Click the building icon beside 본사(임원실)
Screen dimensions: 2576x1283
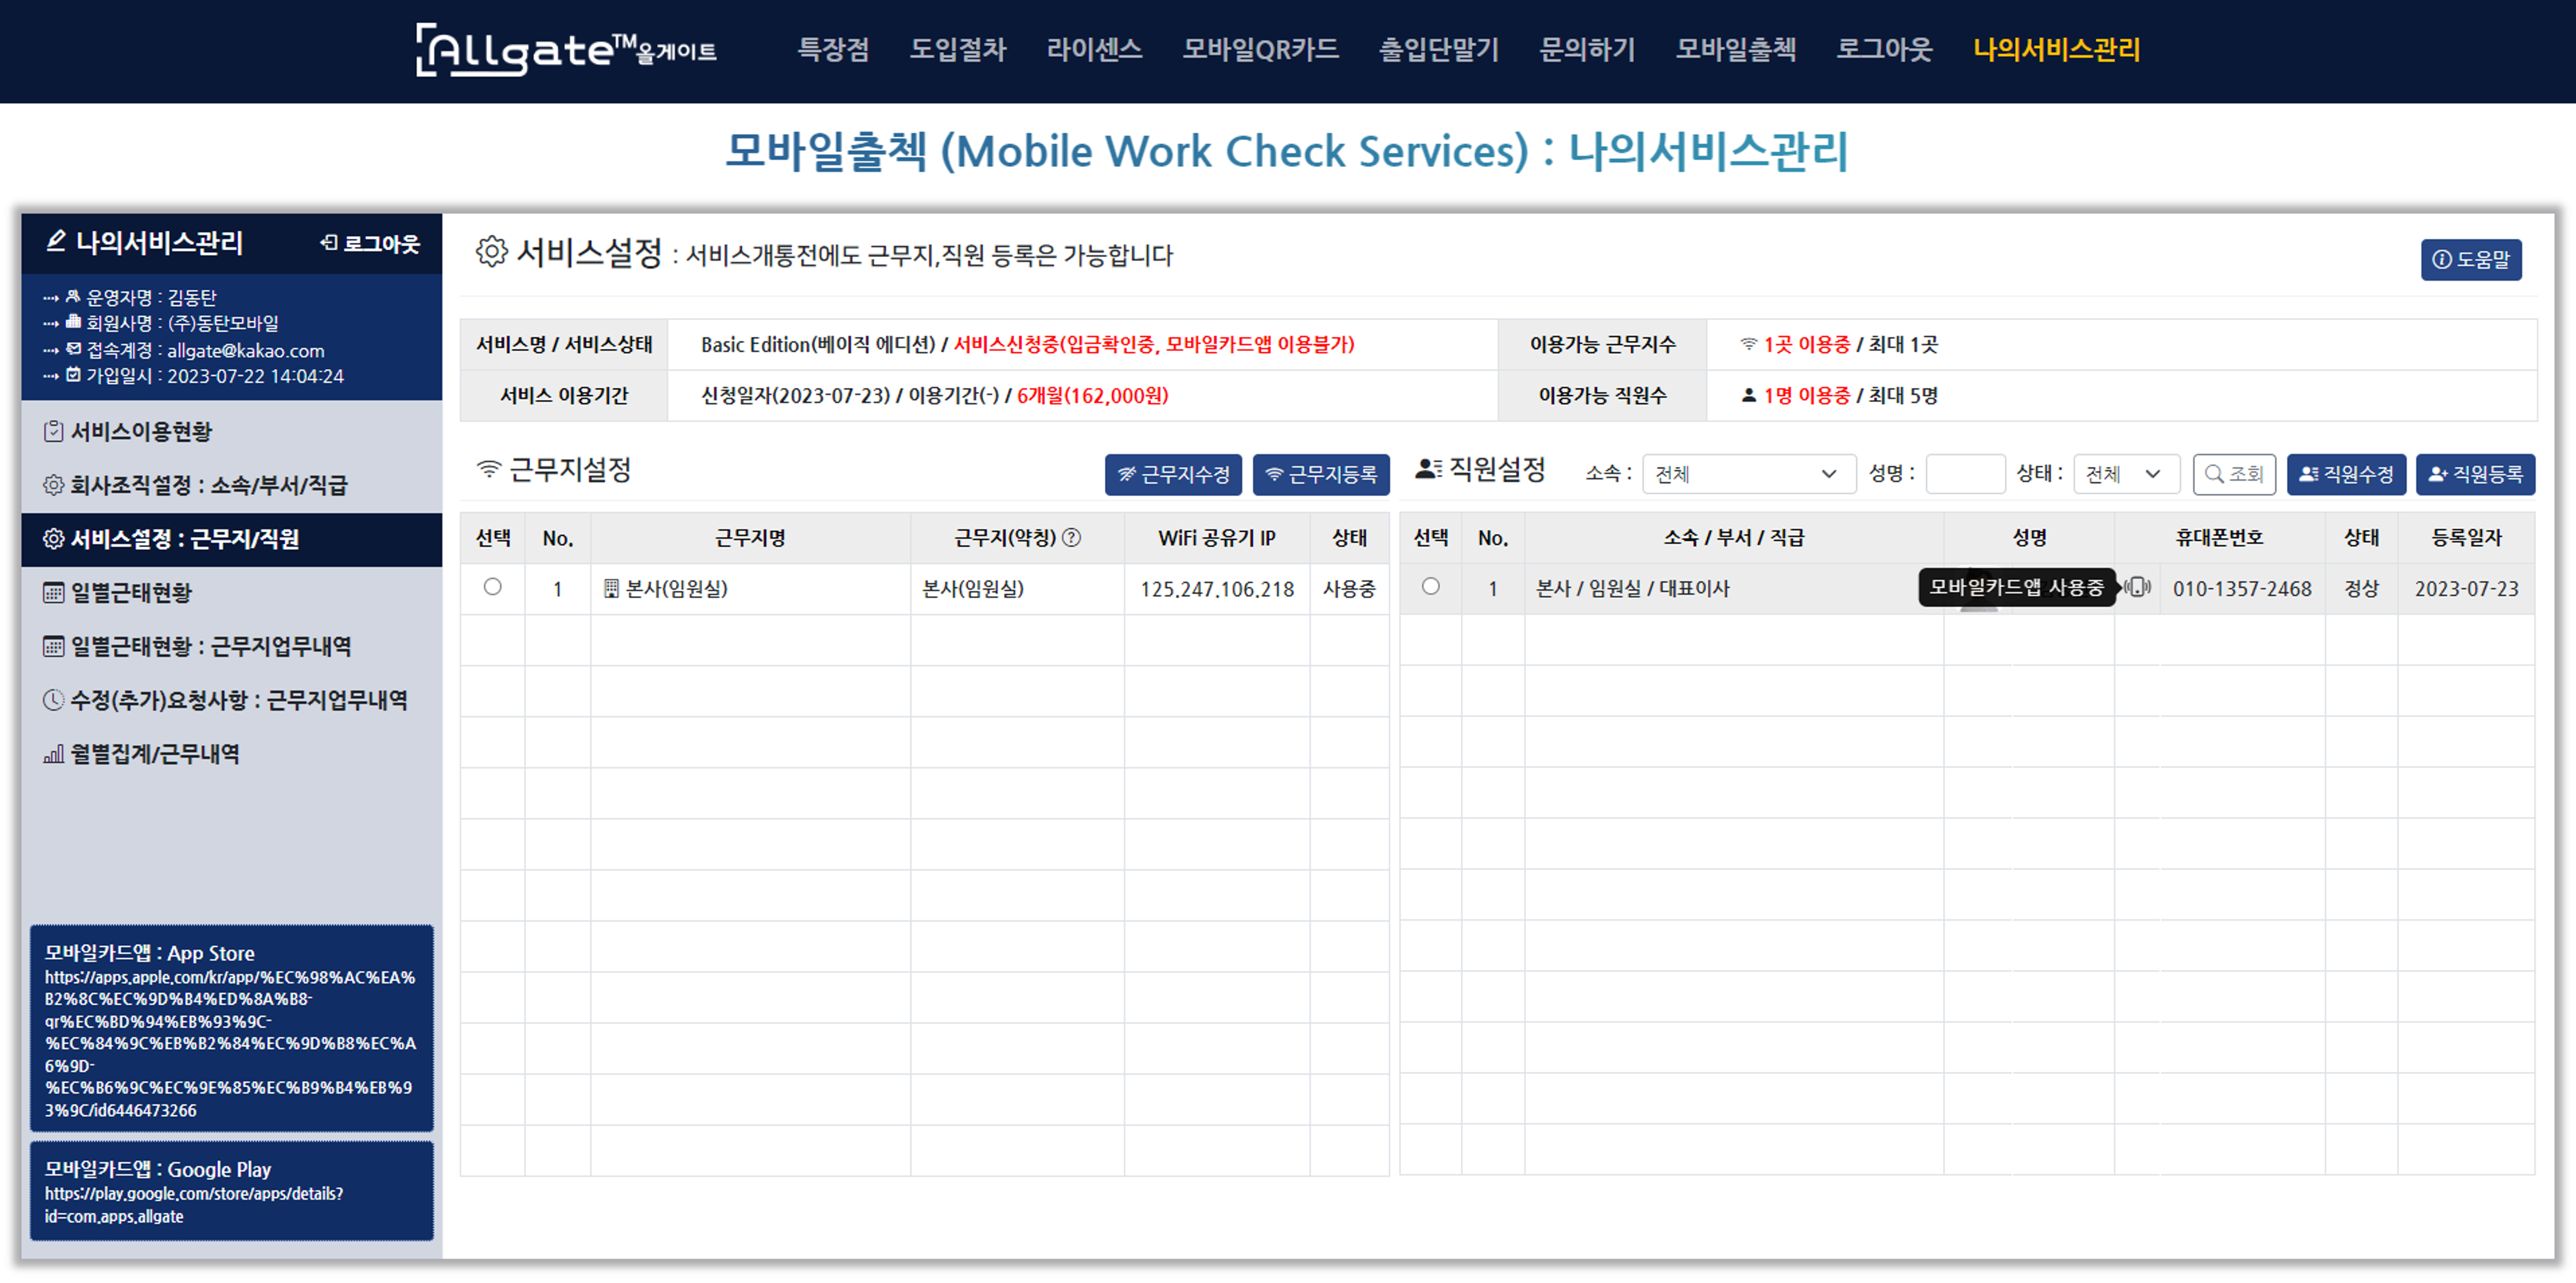pyautogui.click(x=611, y=590)
